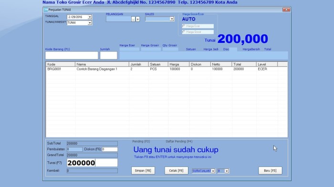This screenshot has width=334, height=187.
Task: Click the Penjualan TUNAI window icon
Action: point(46,10)
